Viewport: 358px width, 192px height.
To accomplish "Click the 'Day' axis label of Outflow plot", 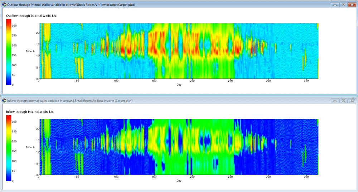I will 179,85.
